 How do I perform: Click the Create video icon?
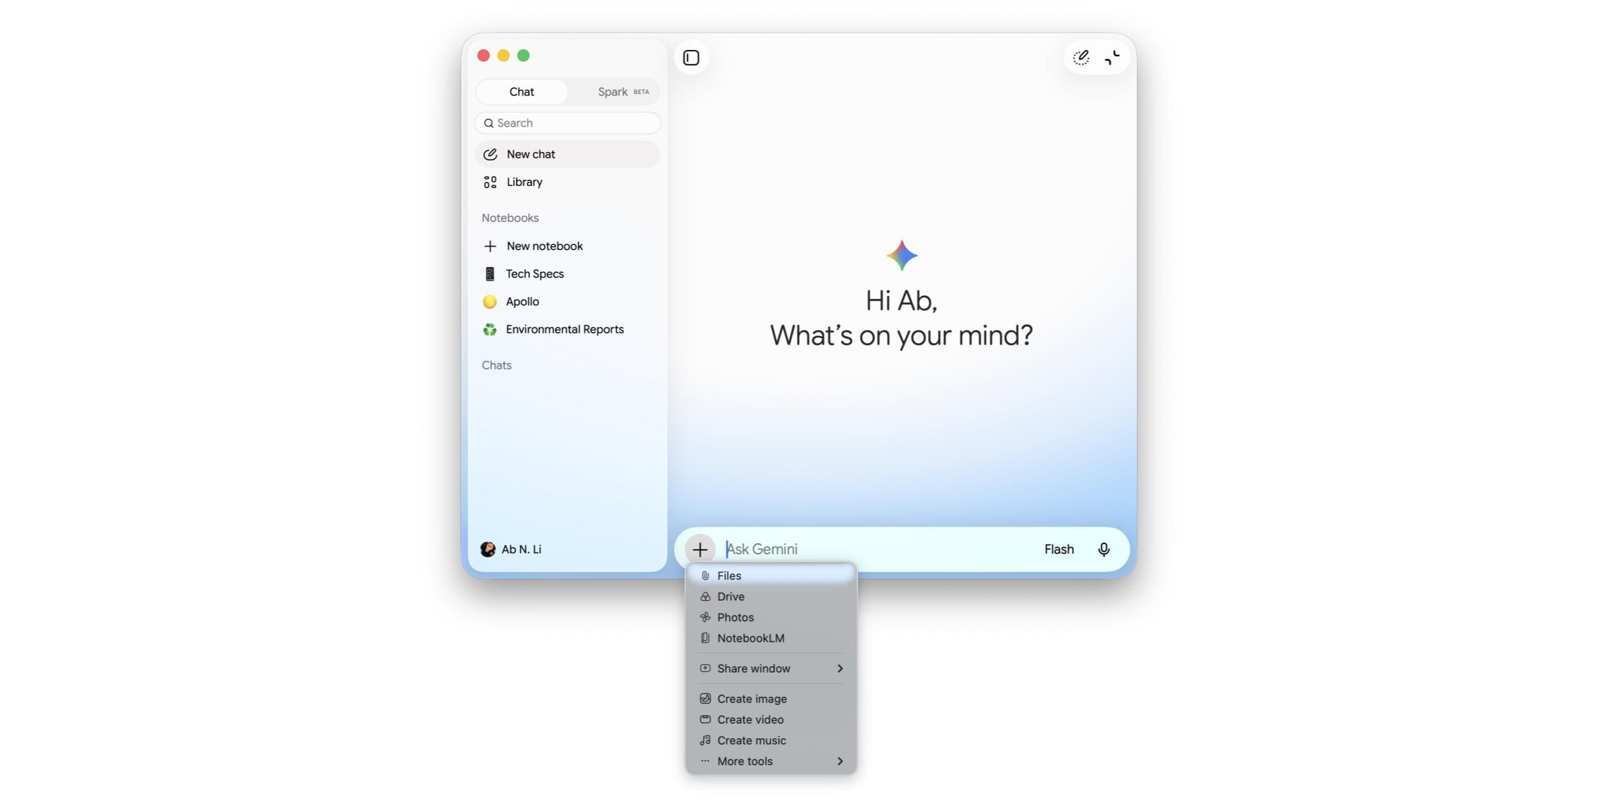click(705, 720)
